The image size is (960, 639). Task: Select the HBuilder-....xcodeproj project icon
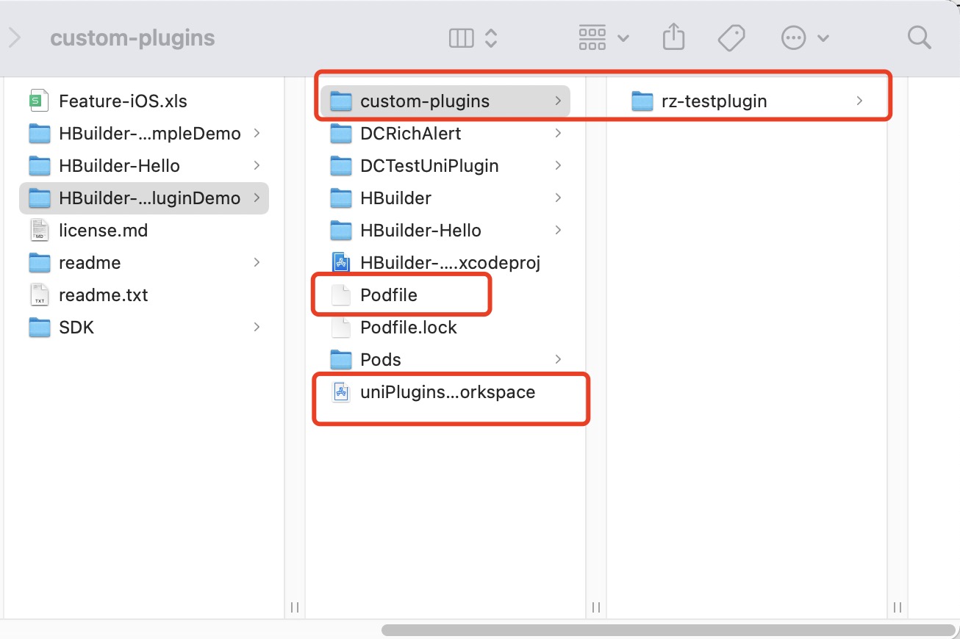341,262
